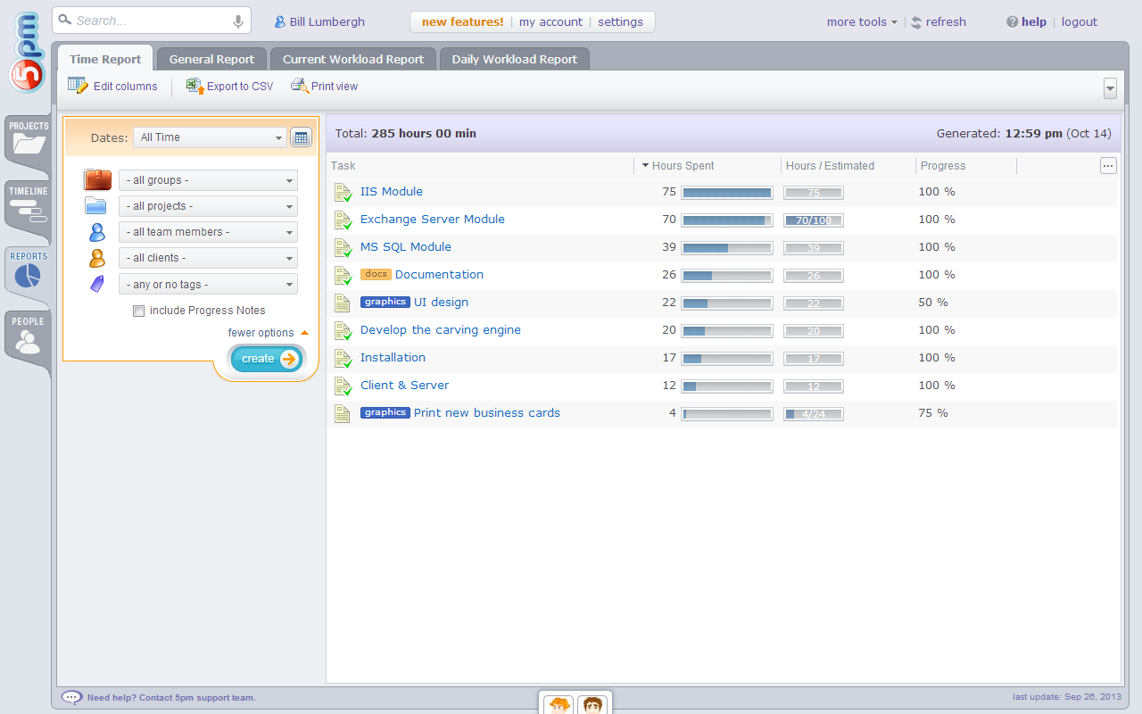The width and height of the screenshot is (1142, 714).
Task: Click the task icon for Installation
Action: (343, 358)
